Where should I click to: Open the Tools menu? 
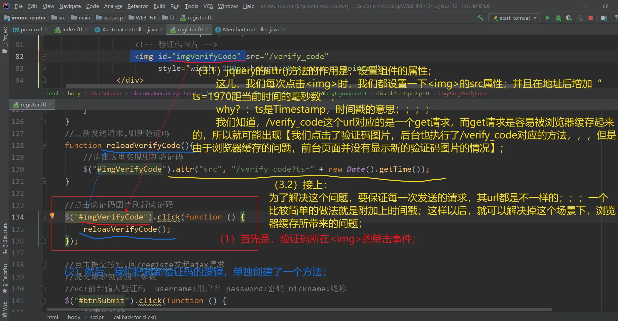(x=192, y=6)
